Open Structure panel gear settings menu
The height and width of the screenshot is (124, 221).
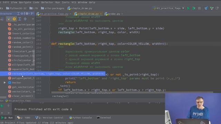27,14
